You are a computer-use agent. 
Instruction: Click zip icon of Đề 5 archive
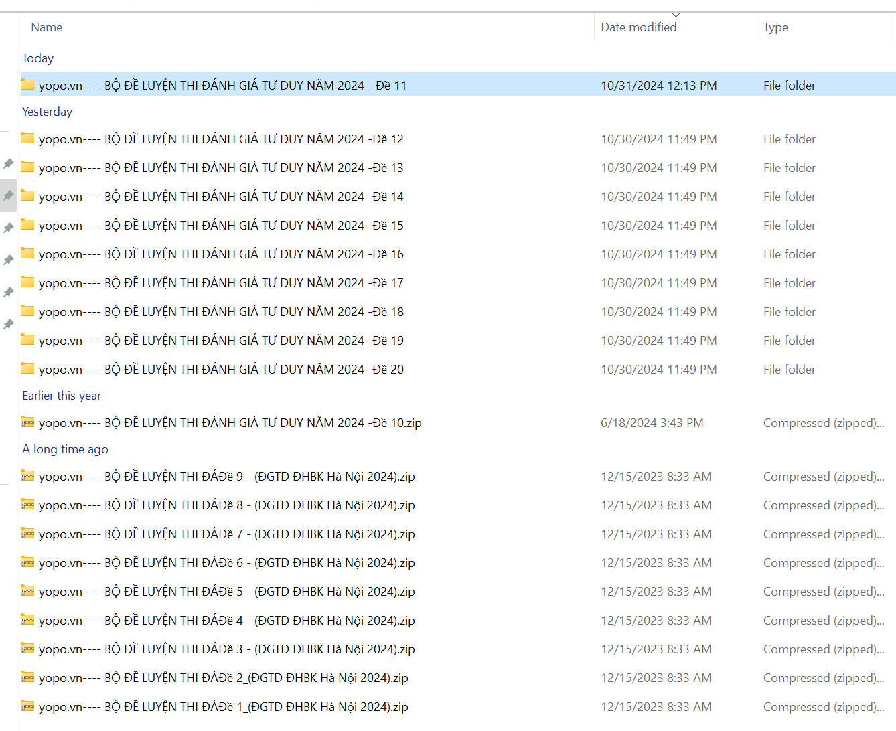click(x=27, y=590)
